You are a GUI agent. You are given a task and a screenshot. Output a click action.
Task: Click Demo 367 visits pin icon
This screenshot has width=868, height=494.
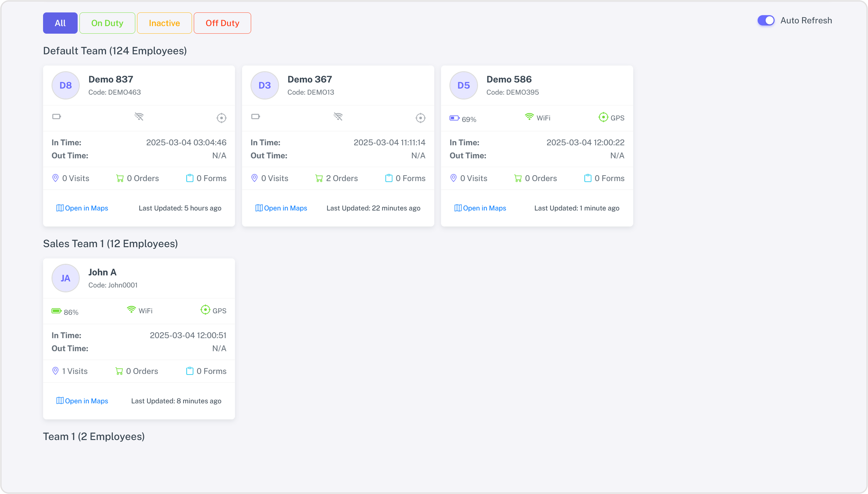point(254,178)
